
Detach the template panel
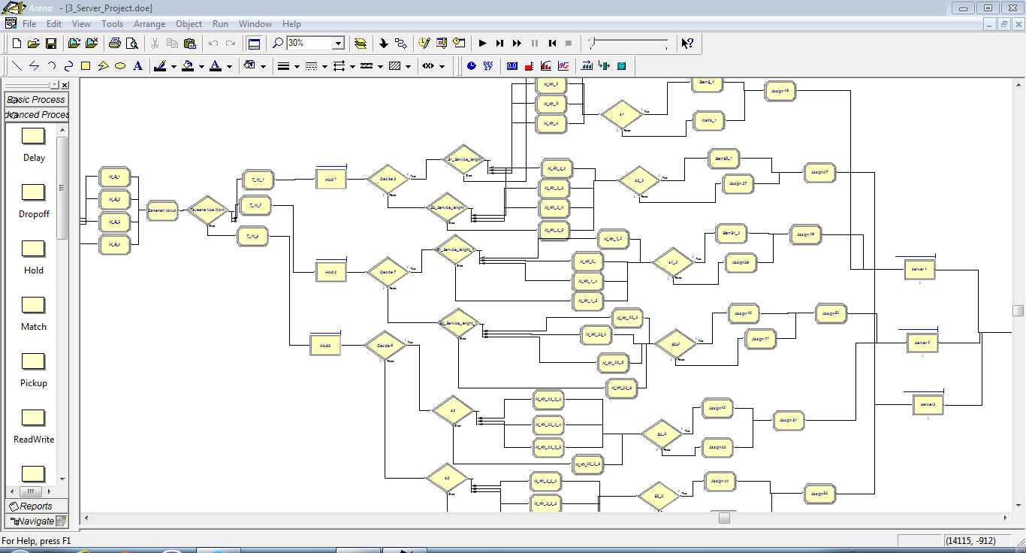pyautogui.click(x=92, y=44)
